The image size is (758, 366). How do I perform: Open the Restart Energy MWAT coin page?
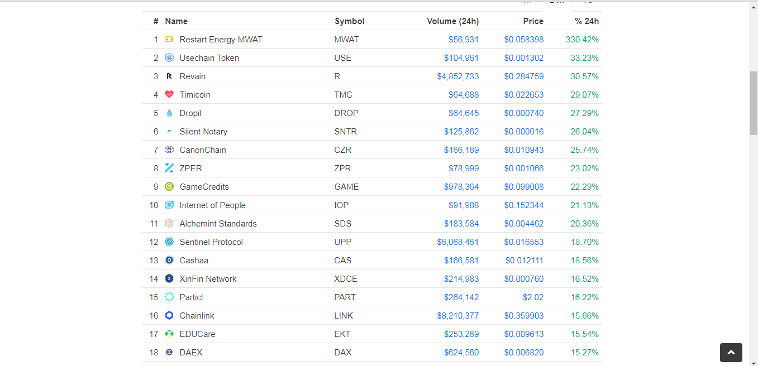(x=221, y=40)
